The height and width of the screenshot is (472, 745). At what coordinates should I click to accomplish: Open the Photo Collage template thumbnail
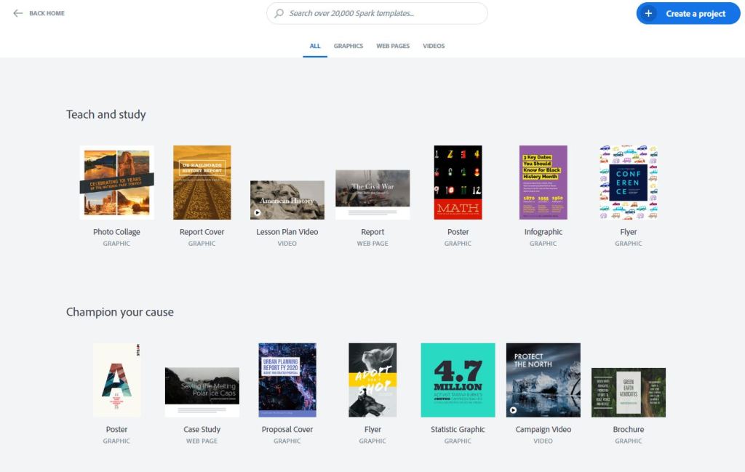(116, 183)
